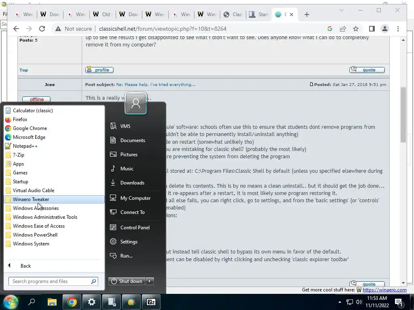
Task: Open Control Panel from the start menu
Action: [135, 228]
